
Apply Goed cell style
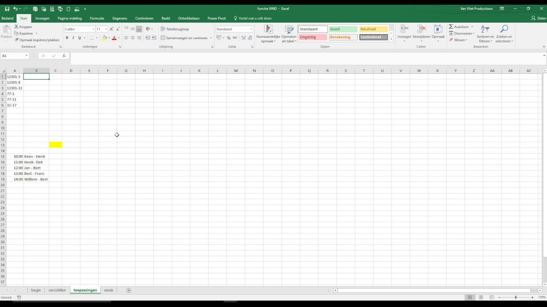pyautogui.click(x=343, y=29)
